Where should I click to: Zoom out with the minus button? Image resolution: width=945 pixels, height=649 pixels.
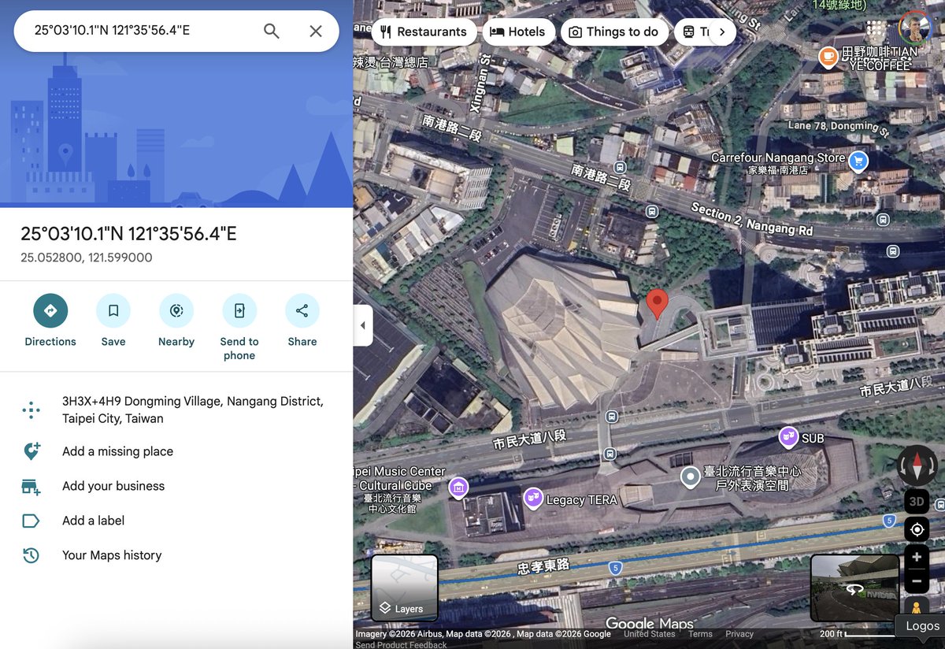[x=917, y=582]
